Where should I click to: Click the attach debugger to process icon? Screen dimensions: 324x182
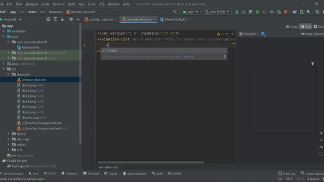(279, 12)
